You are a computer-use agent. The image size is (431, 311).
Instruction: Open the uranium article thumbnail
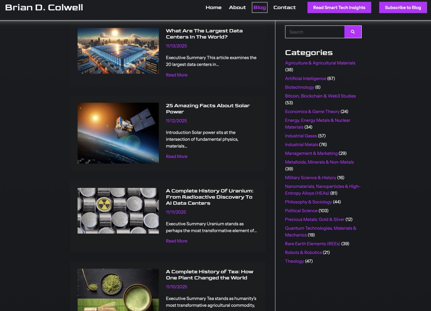(x=118, y=211)
